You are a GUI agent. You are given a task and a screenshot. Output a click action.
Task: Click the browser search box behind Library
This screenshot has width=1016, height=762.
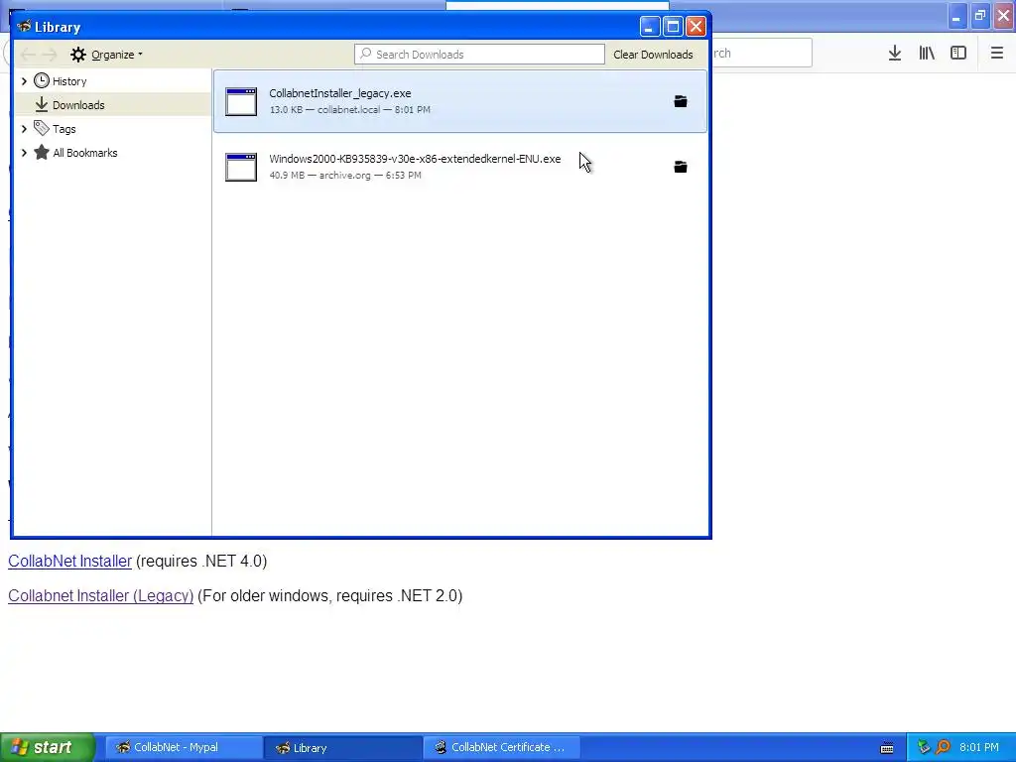[x=761, y=54]
